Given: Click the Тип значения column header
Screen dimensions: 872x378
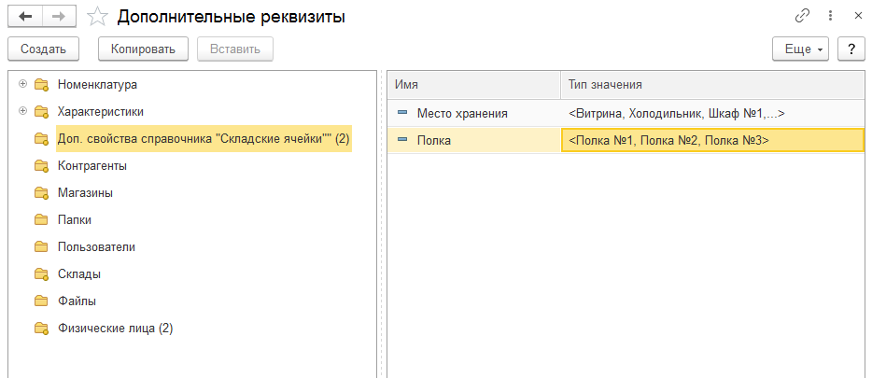Looking at the screenshot, I should pyautogui.click(x=712, y=85).
